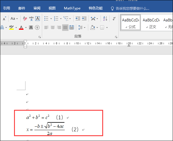Click equation number (2)
This screenshot has height=141, width=173.
point(75,130)
